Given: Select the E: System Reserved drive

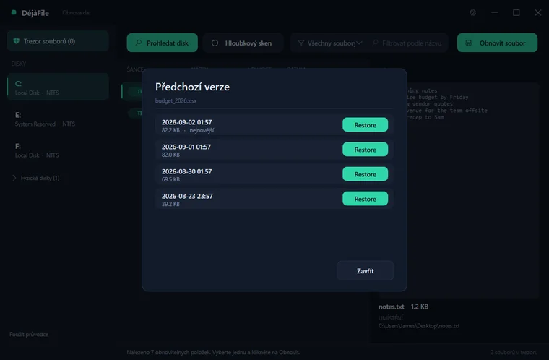Looking at the screenshot, I should (x=58, y=119).
